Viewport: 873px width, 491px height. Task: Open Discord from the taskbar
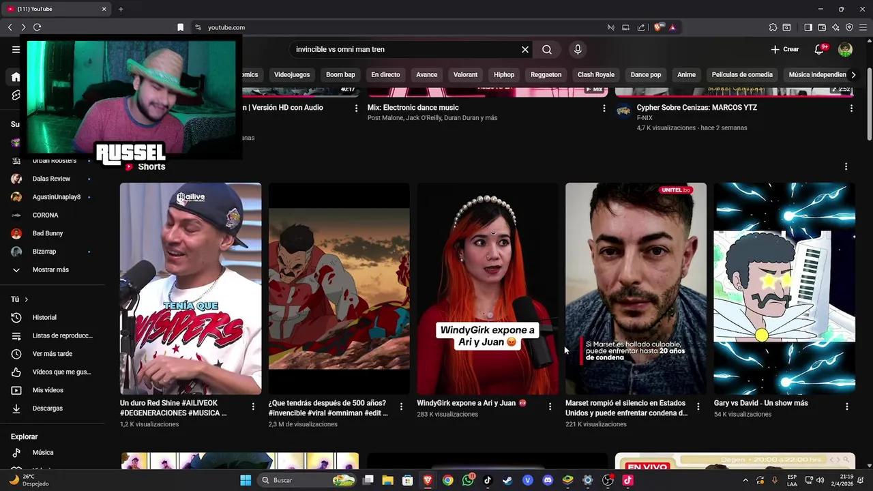click(x=547, y=480)
